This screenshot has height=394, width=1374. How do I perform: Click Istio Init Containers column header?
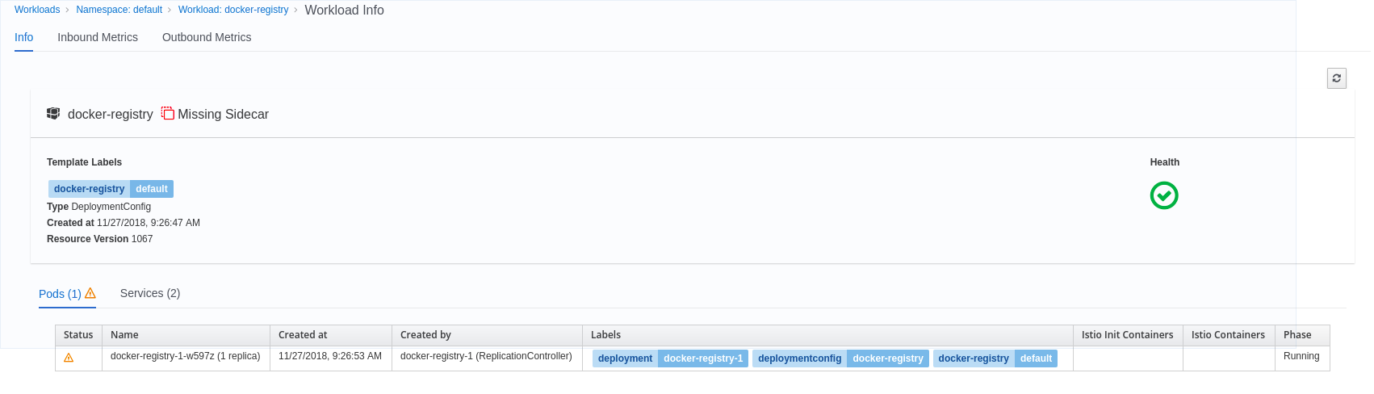tap(1127, 335)
